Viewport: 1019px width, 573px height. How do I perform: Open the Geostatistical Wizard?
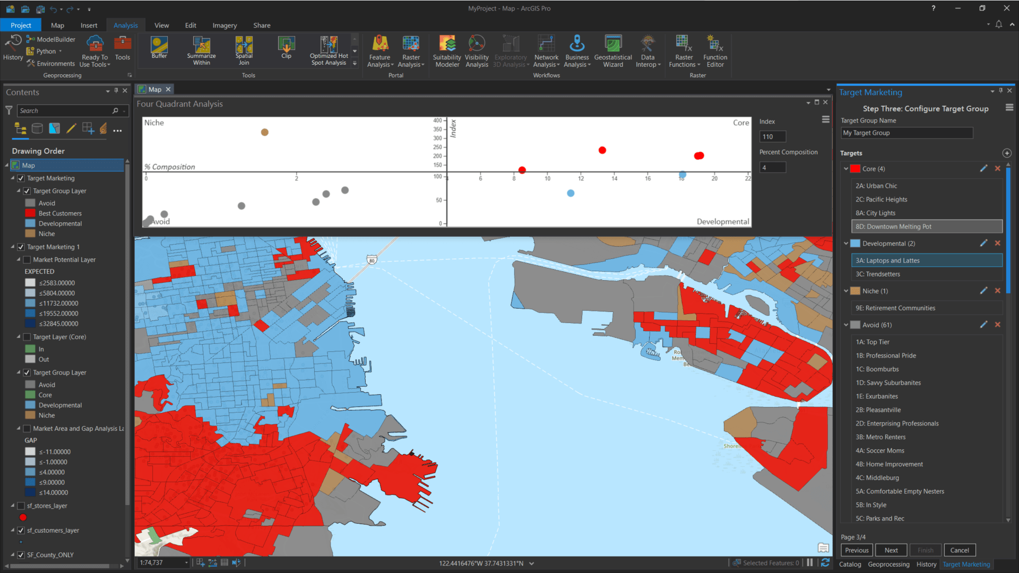(613, 51)
